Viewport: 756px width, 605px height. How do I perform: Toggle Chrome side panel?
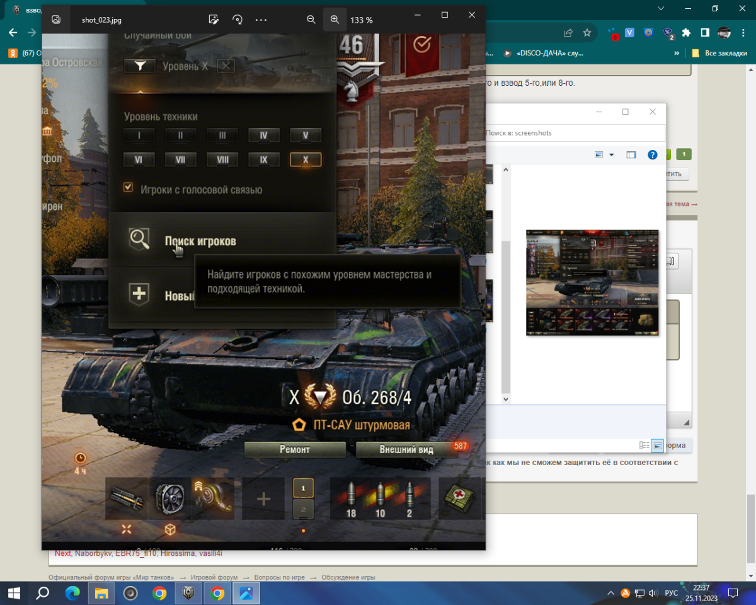pos(705,32)
